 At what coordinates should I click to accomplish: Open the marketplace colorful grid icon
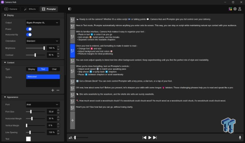(x=230, y=9)
